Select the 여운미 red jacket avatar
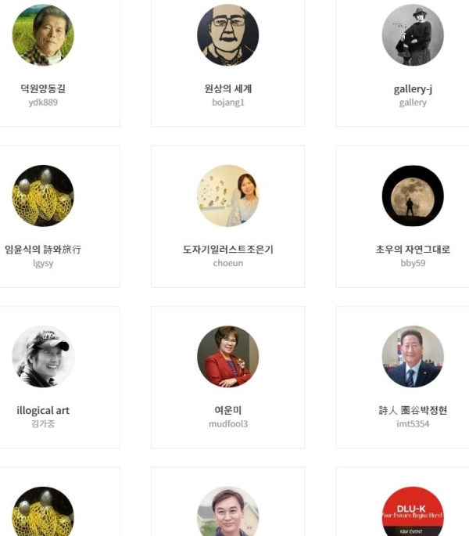 click(x=227, y=357)
